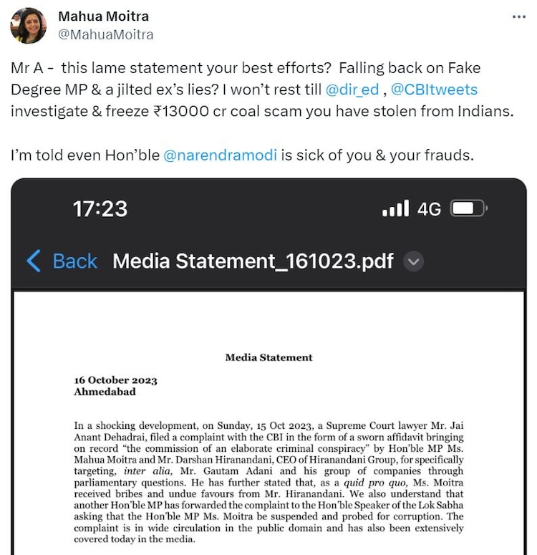Image resolution: width=537 pixels, height=555 pixels.
Task: Click the Ahmedabad location text
Action: [x=105, y=392]
